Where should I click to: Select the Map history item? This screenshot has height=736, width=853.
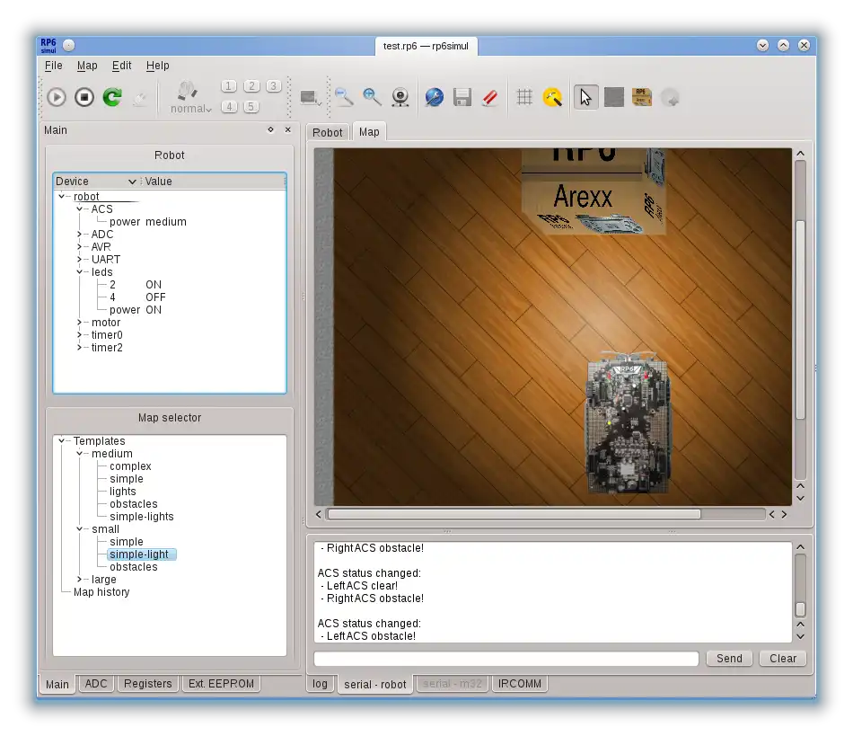[101, 591]
